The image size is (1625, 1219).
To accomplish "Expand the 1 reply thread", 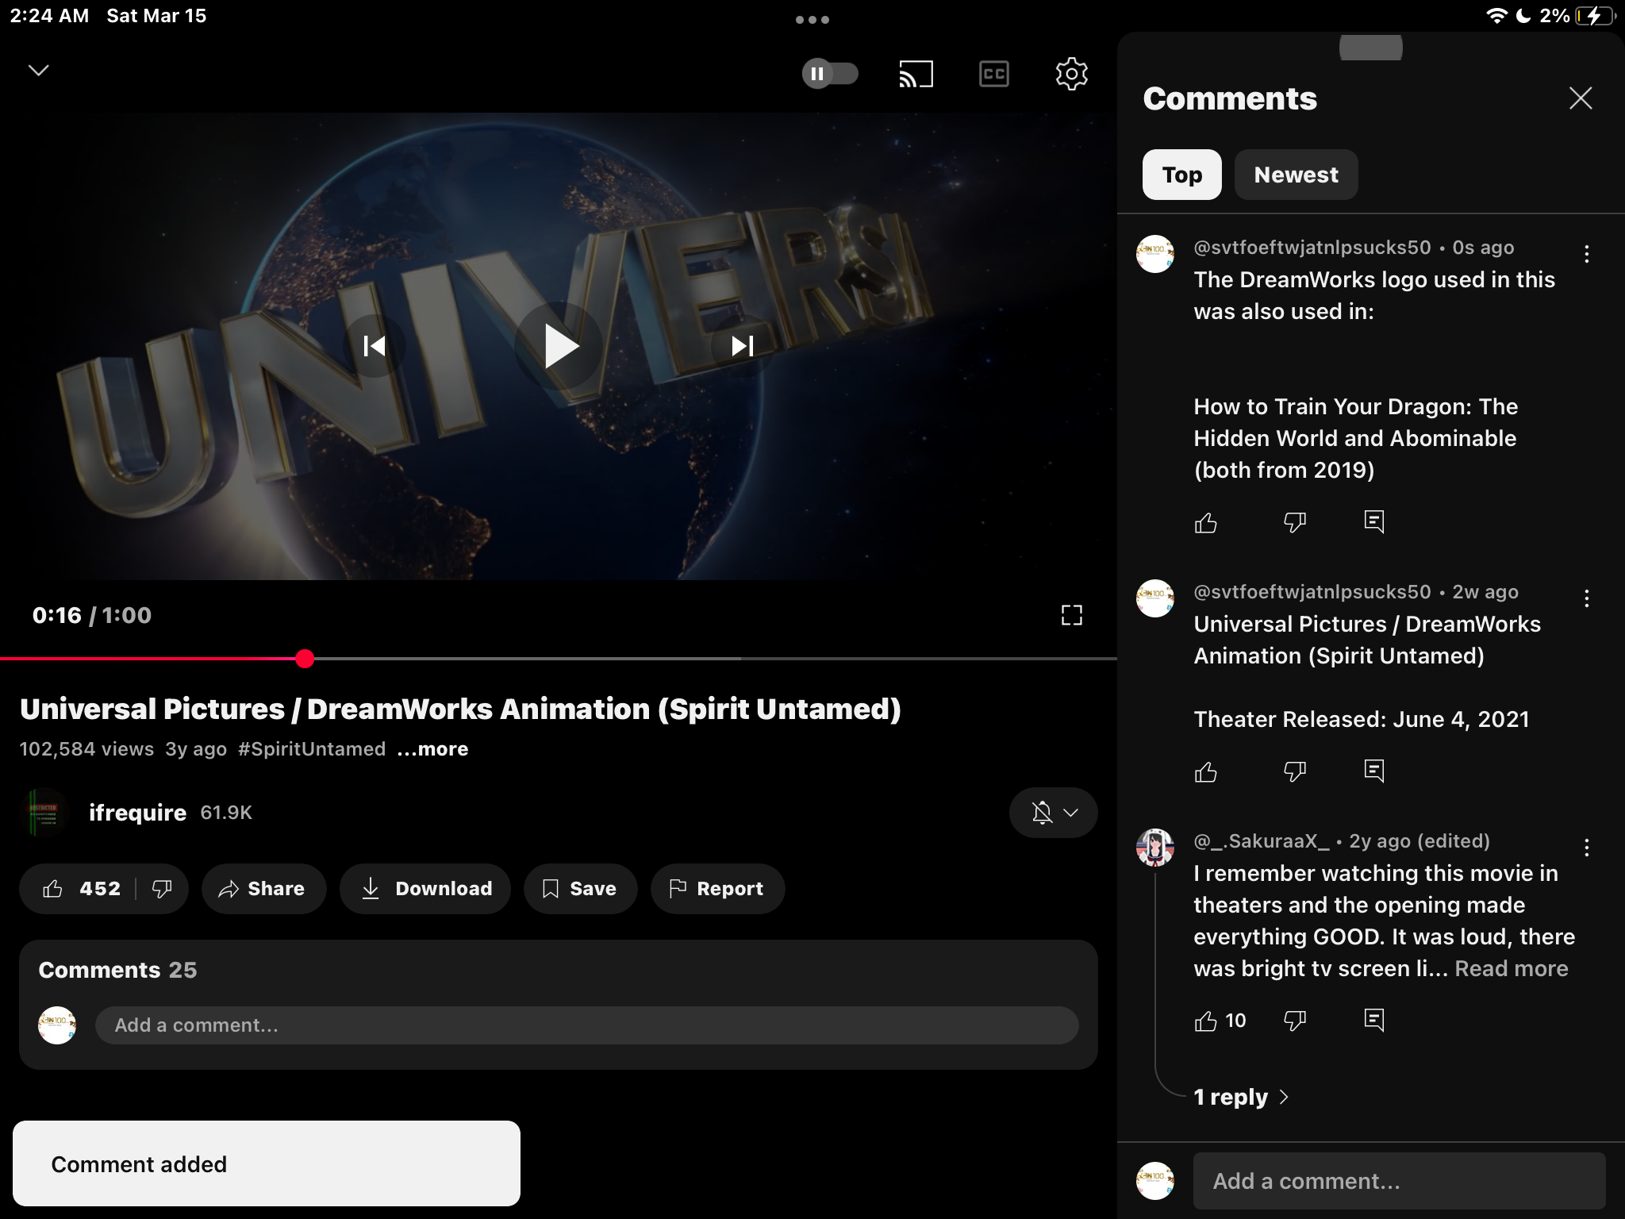I will click(x=1241, y=1097).
